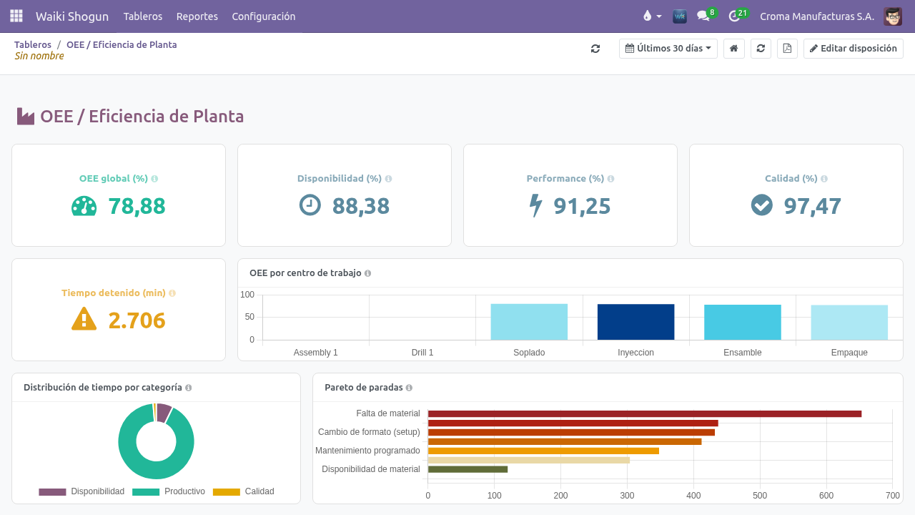Click the dark blue Inyeccion bar
The height and width of the screenshot is (515, 915).
pos(635,322)
